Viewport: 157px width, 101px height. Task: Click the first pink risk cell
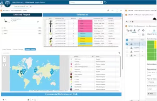tap(85, 21)
